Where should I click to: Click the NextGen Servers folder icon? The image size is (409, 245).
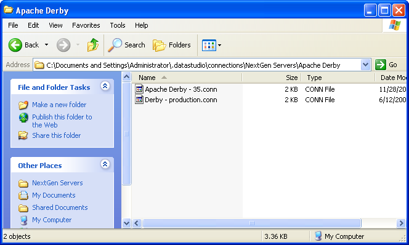click(23, 183)
